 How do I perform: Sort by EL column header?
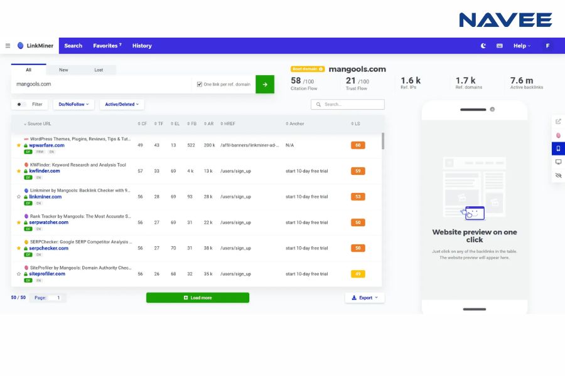click(x=175, y=124)
